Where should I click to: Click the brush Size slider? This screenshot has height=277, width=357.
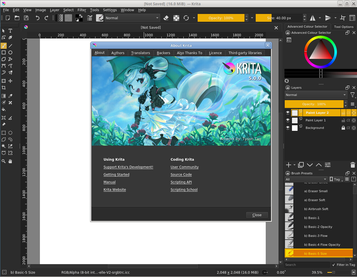pyautogui.click(x=279, y=18)
